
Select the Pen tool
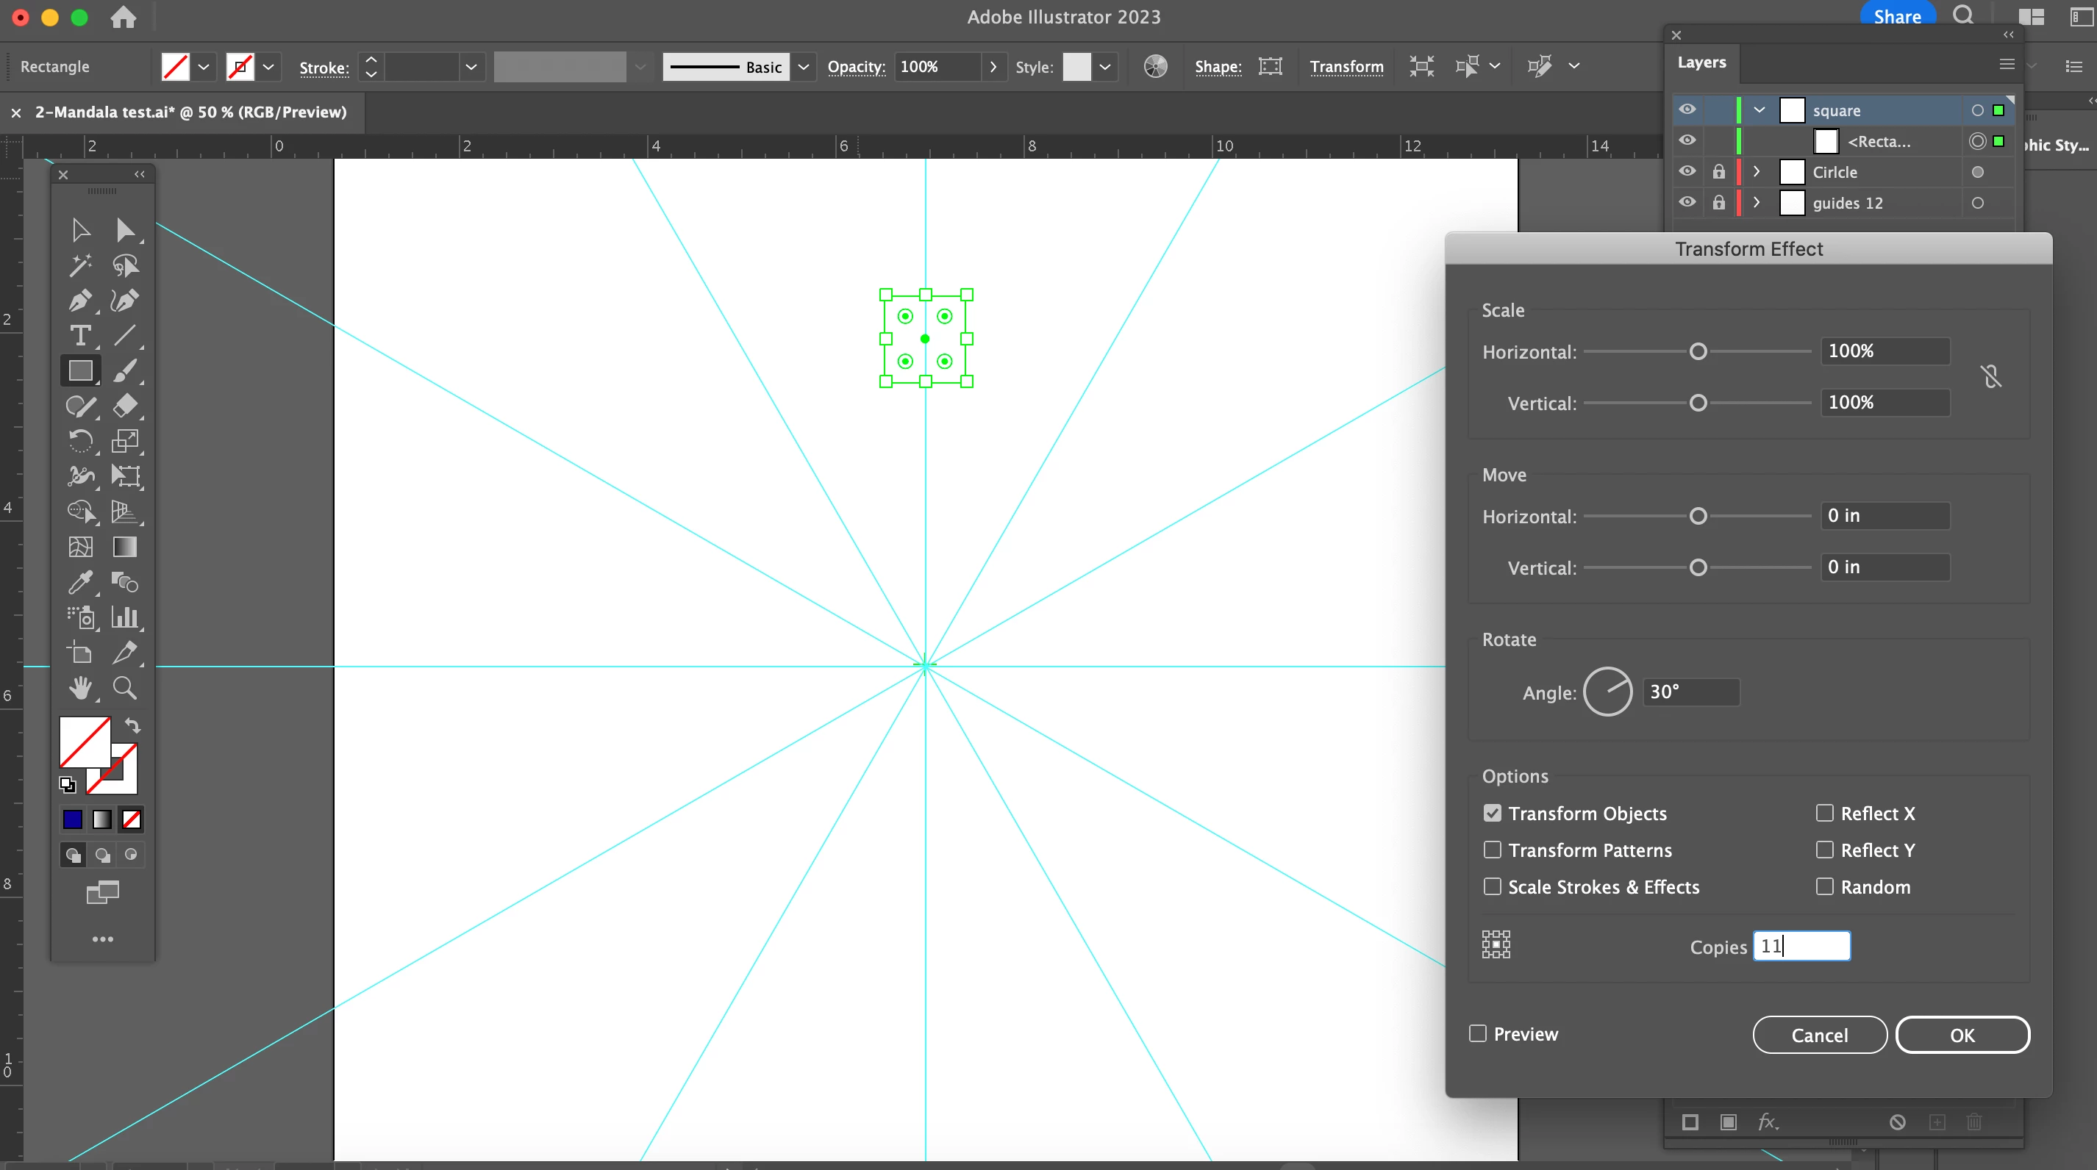(79, 301)
